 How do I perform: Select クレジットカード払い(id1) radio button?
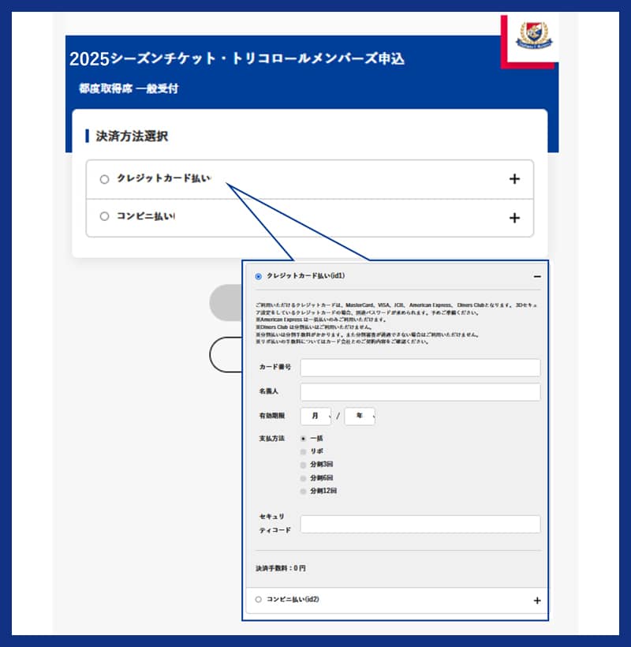(258, 277)
